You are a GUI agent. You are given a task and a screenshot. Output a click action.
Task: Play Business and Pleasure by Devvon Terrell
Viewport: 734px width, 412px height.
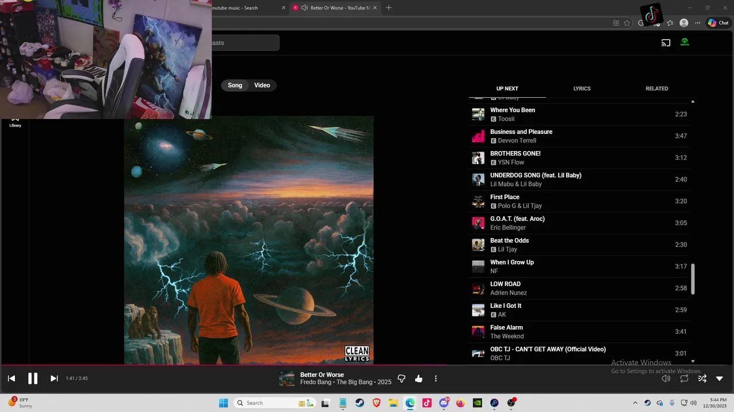[x=579, y=136]
